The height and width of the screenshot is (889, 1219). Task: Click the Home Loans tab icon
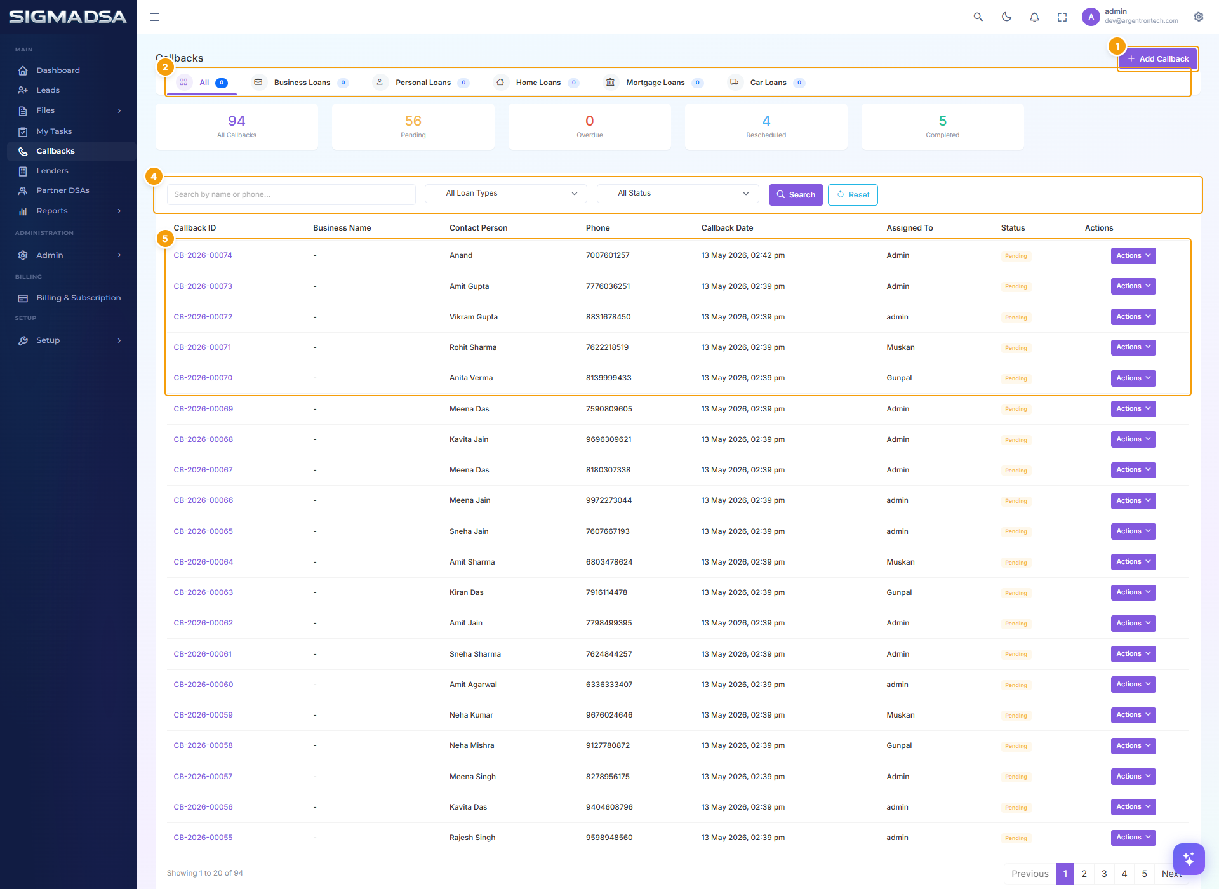(x=500, y=83)
